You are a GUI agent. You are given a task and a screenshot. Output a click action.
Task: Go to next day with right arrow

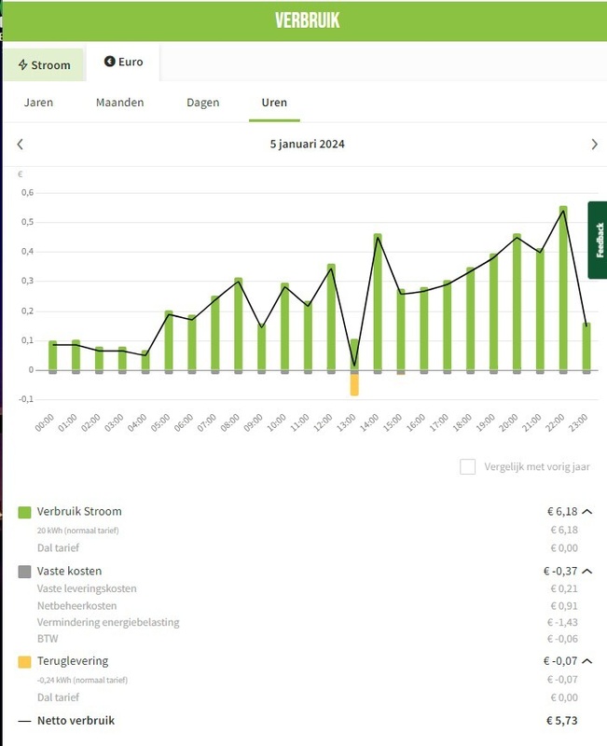(x=594, y=145)
